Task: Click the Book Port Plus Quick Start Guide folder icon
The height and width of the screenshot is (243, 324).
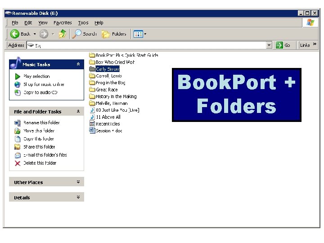Action: click(x=92, y=55)
